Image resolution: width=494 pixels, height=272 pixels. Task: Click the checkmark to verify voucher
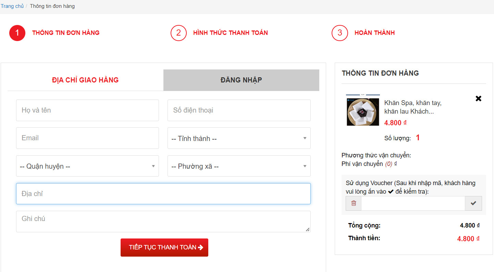coord(473,203)
